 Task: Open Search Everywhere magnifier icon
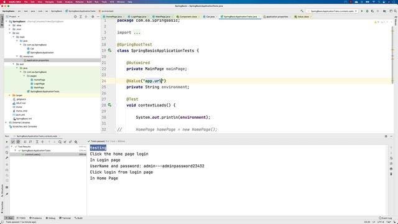396,11
